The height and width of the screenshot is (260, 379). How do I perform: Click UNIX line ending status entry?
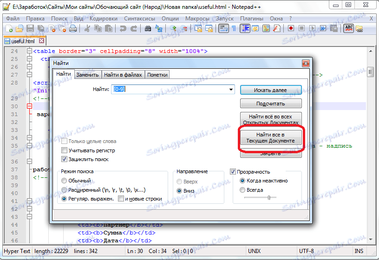pyautogui.click(x=254, y=251)
